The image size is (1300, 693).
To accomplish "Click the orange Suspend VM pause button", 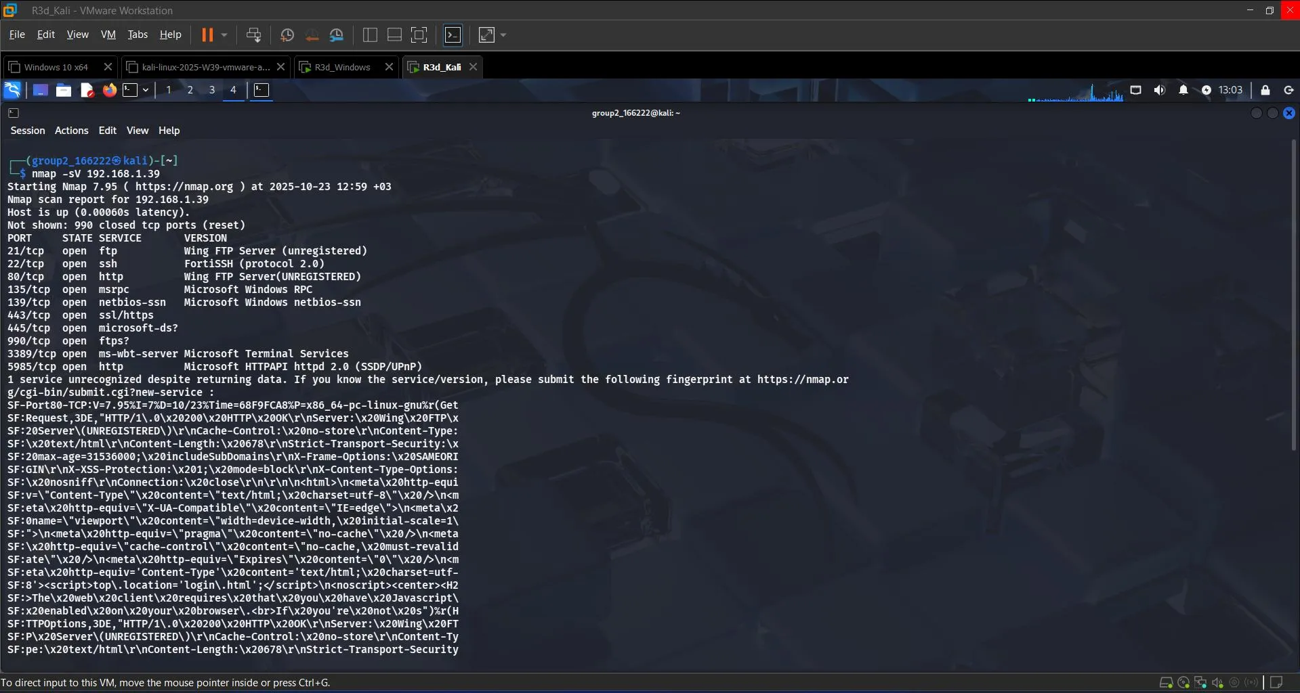I will click(x=207, y=35).
